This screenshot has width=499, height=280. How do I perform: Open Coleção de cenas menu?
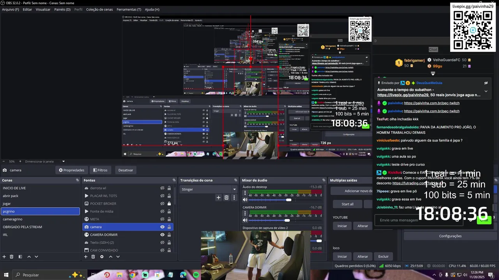tap(99, 9)
